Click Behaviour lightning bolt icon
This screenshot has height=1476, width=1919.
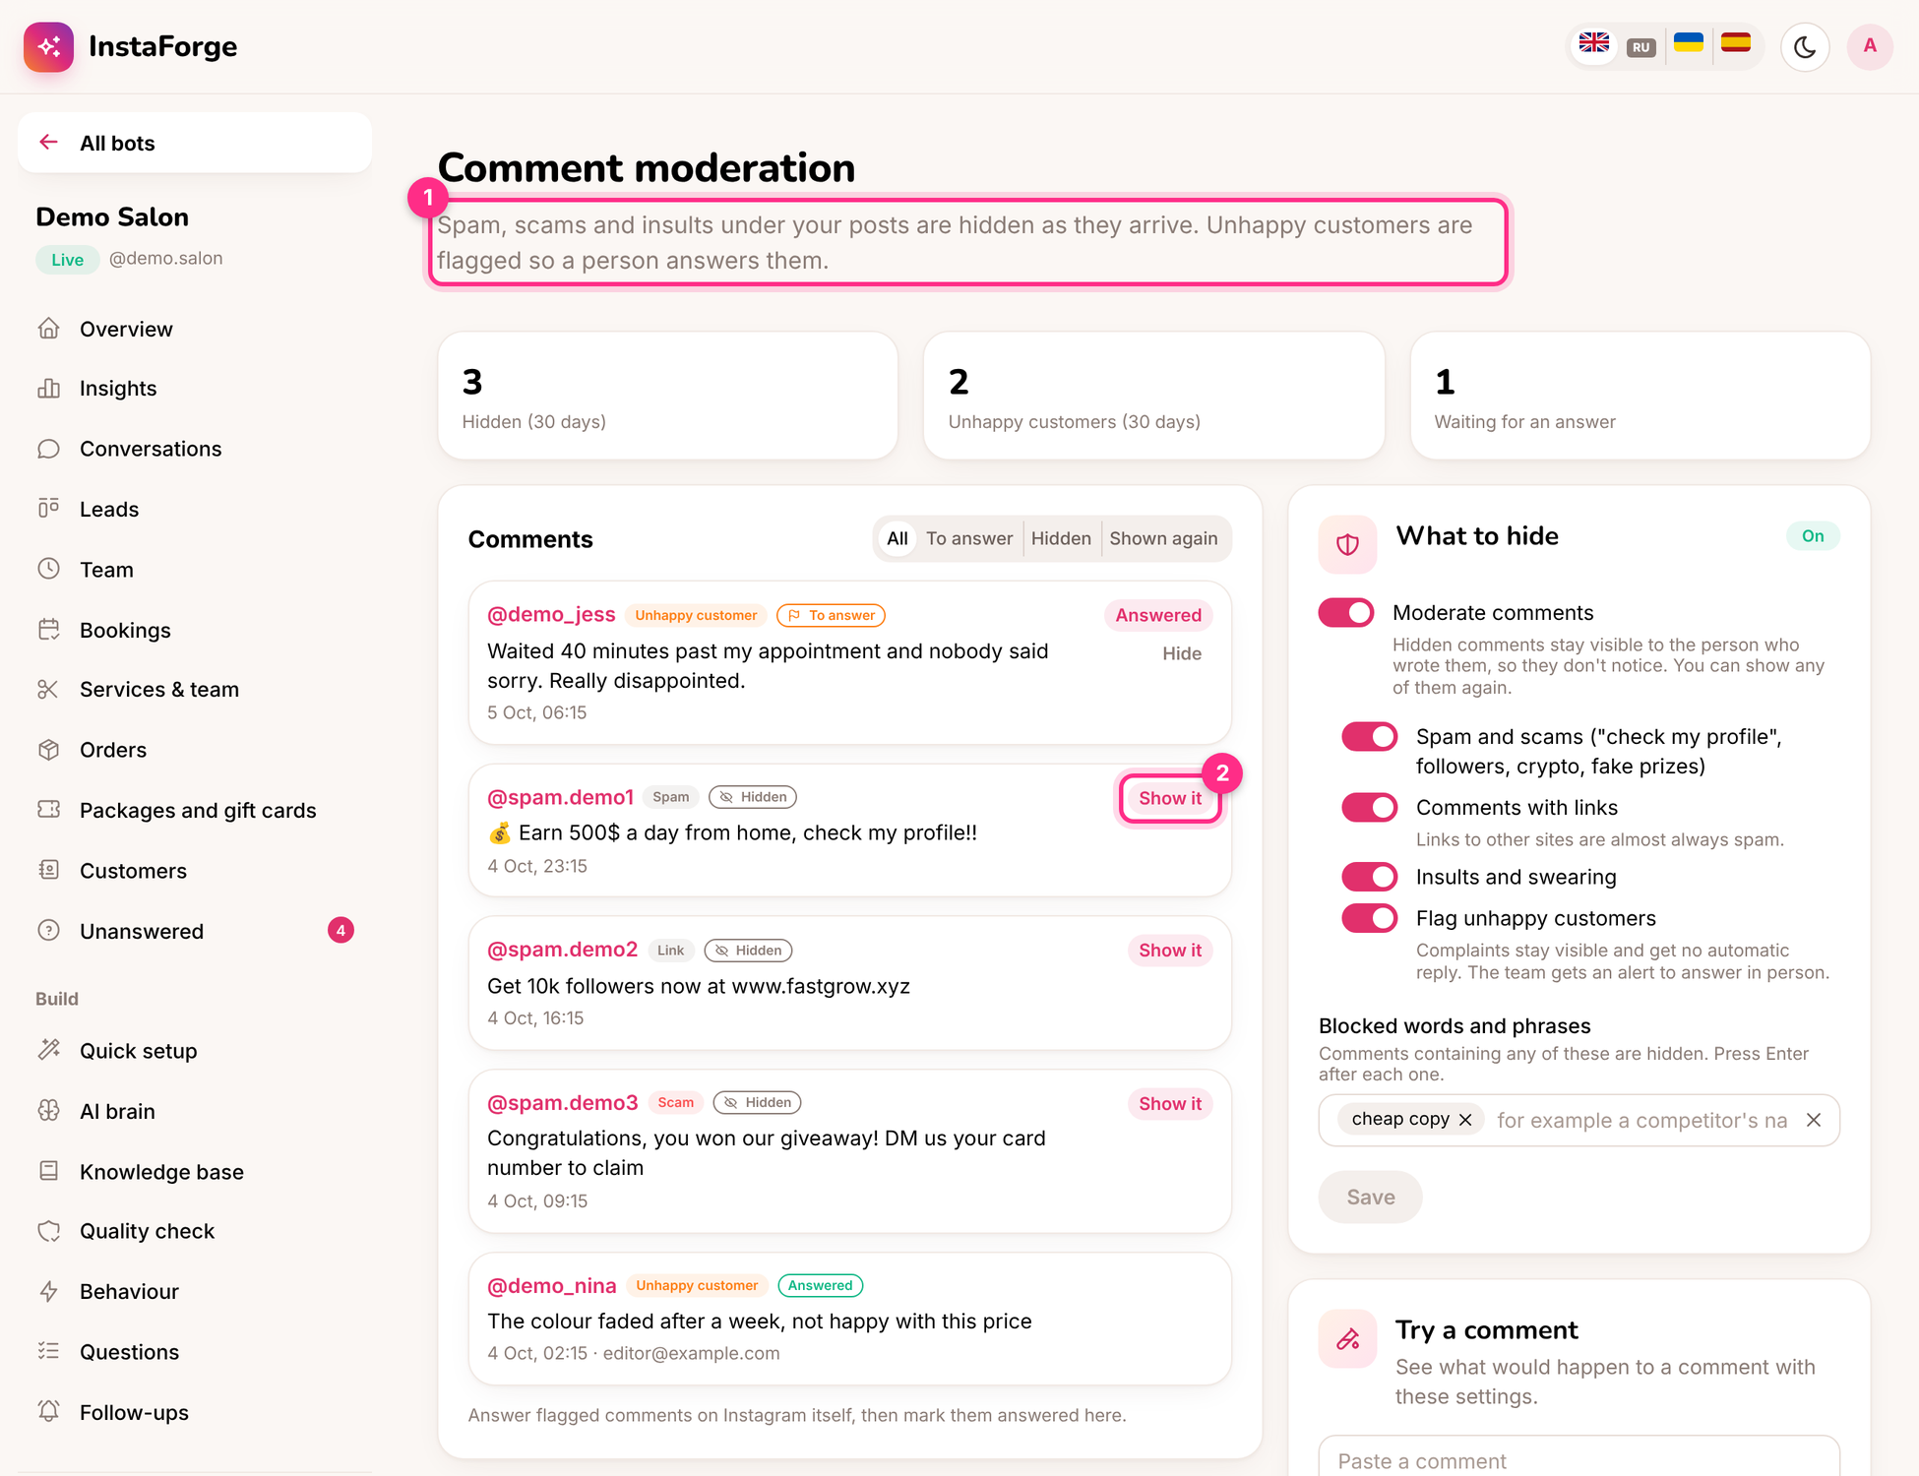(49, 1291)
